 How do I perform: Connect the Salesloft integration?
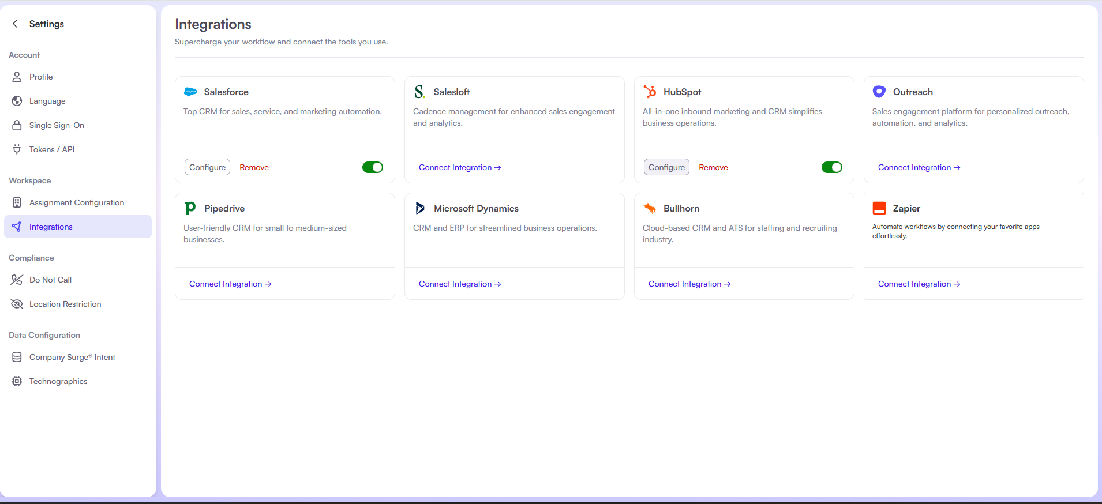click(460, 167)
